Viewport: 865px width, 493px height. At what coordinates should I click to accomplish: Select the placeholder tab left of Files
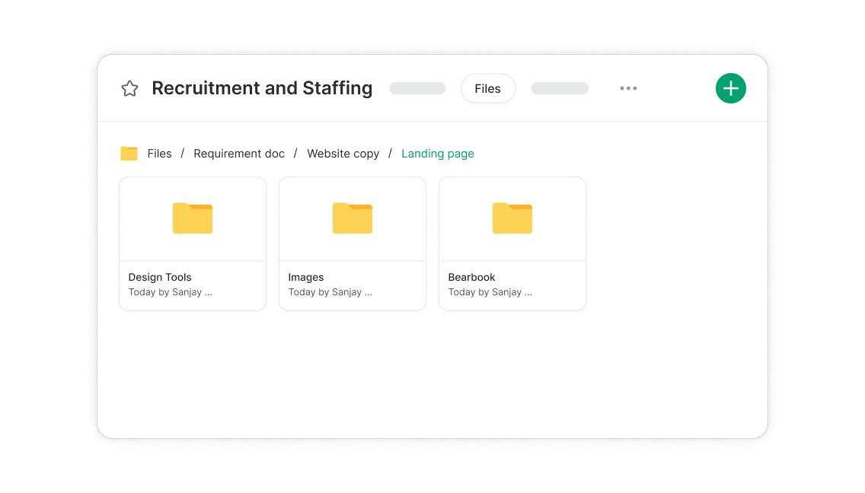coord(417,89)
